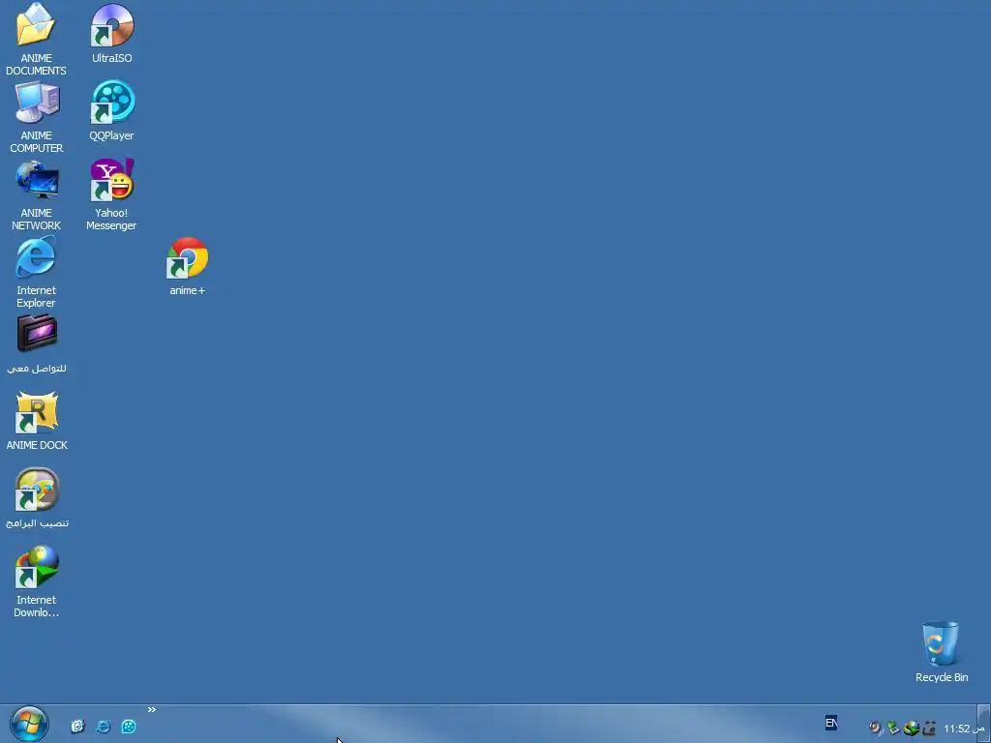Open the Windows Start menu orb

(28, 725)
